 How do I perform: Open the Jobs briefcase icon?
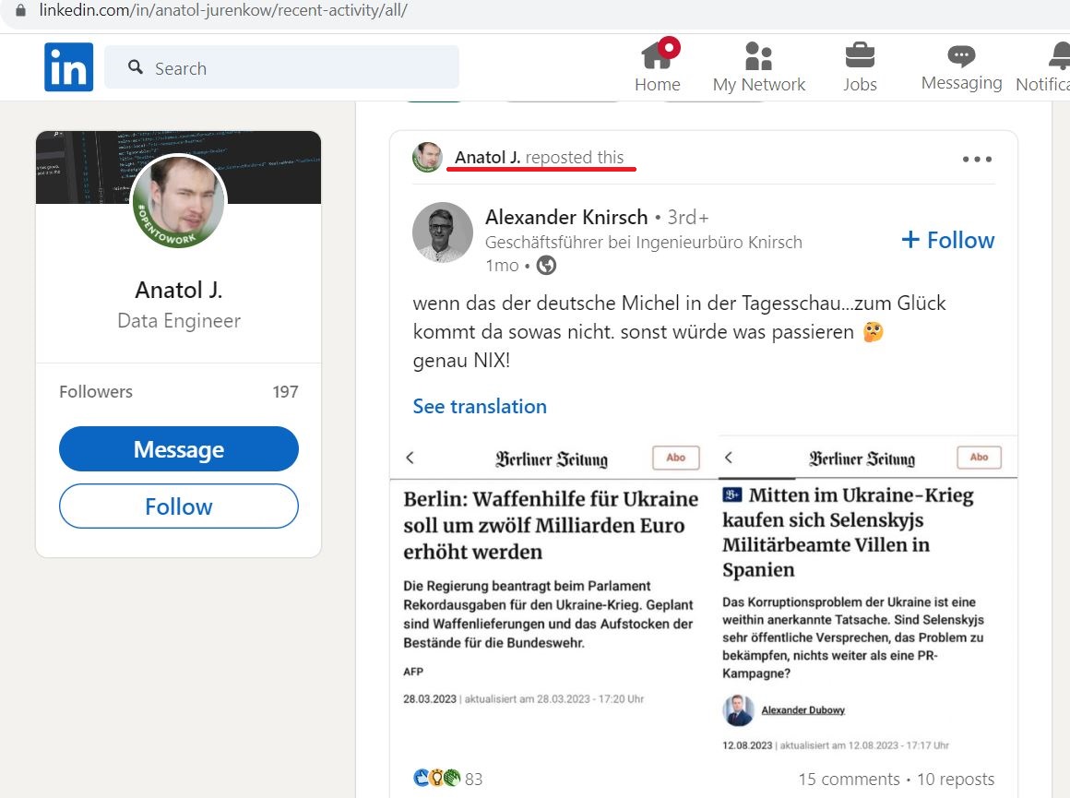[860, 55]
